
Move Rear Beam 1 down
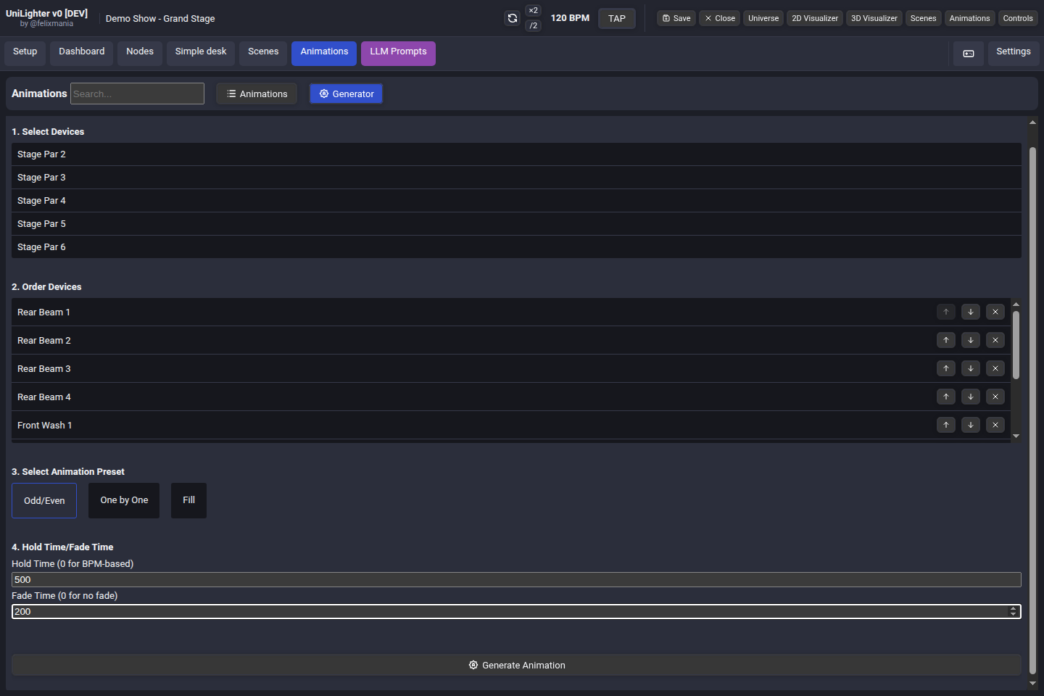point(971,312)
